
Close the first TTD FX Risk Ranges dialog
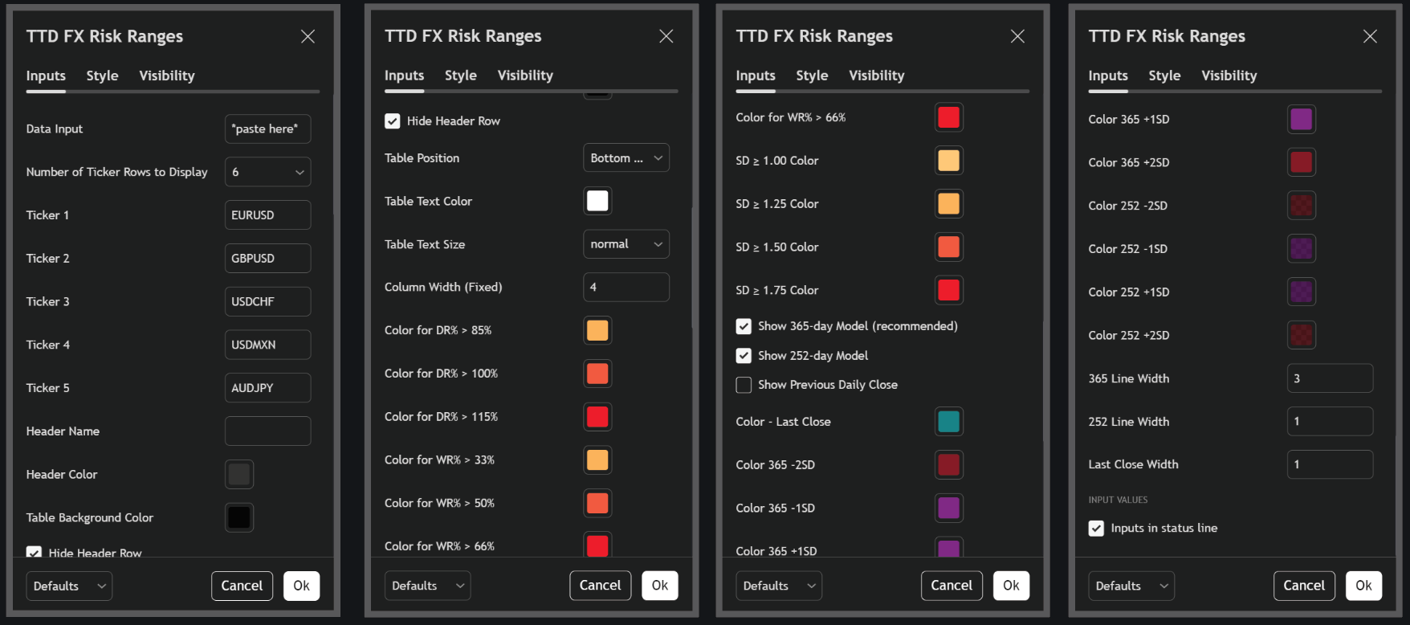(x=308, y=36)
